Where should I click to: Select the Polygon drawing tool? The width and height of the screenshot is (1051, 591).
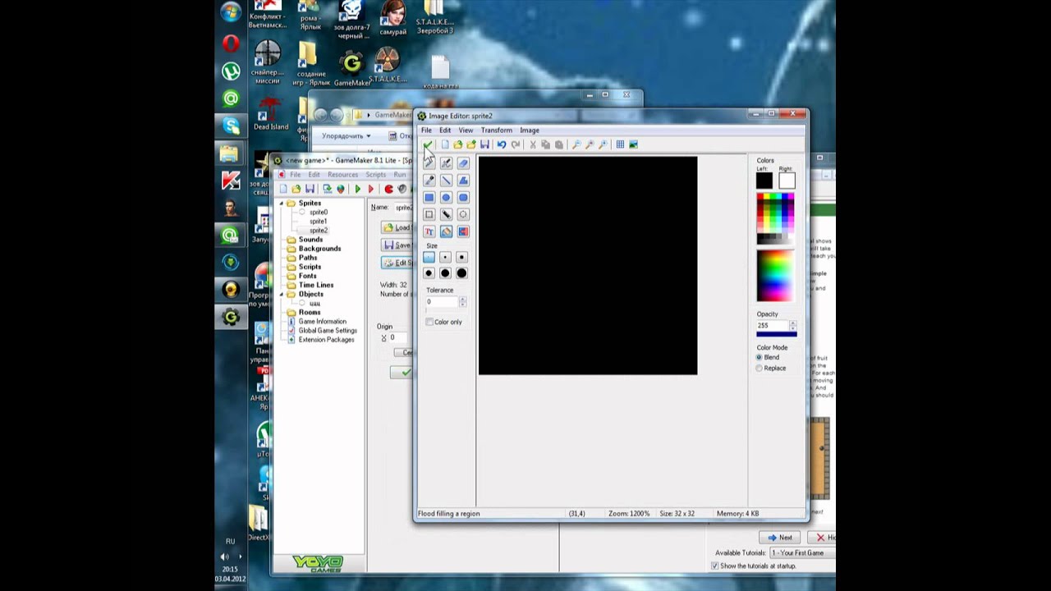[x=463, y=181]
